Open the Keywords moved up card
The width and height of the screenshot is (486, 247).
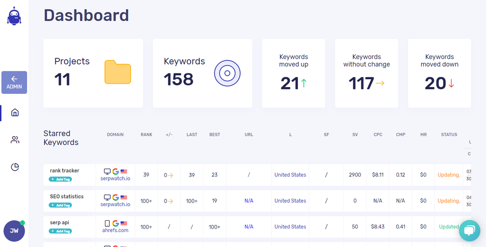pos(294,73)
